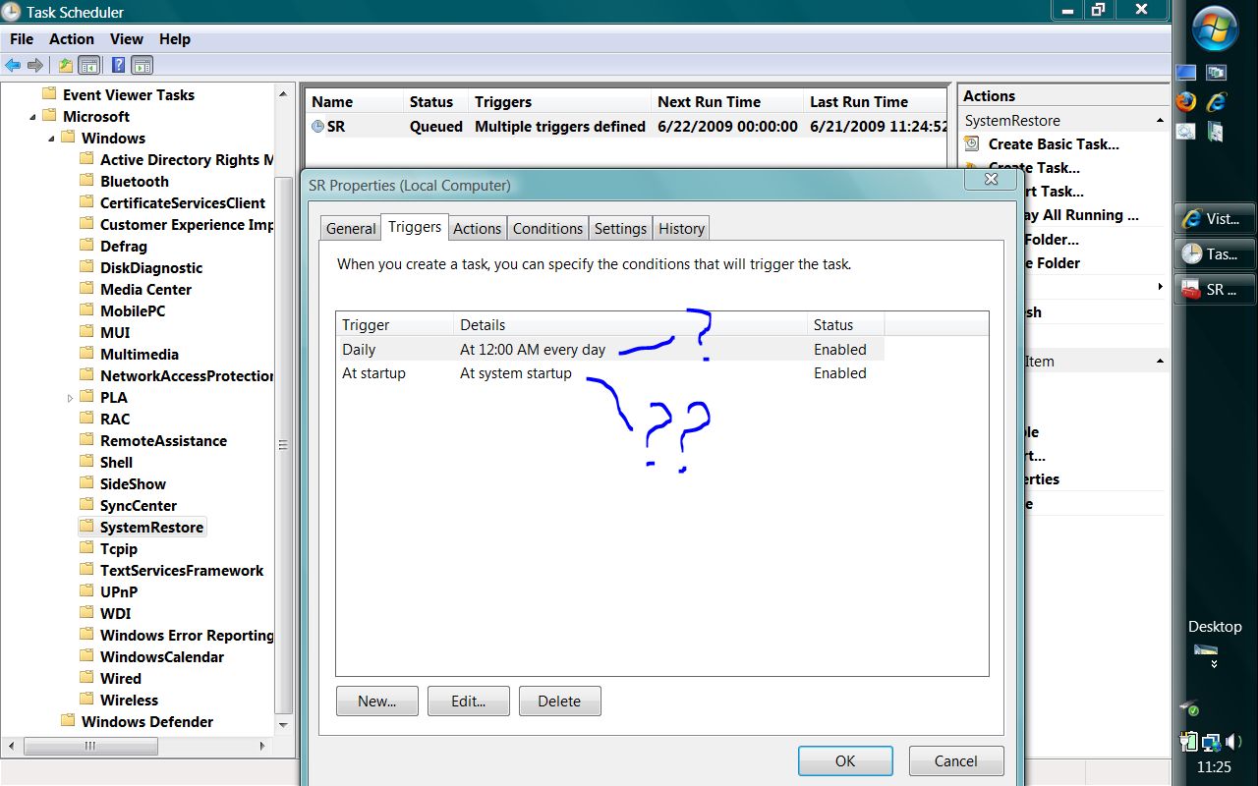Screen dimensions: 1258x786
Task: Switch to the SR ... toolbox taskbar button
Action: (1214, 290)
